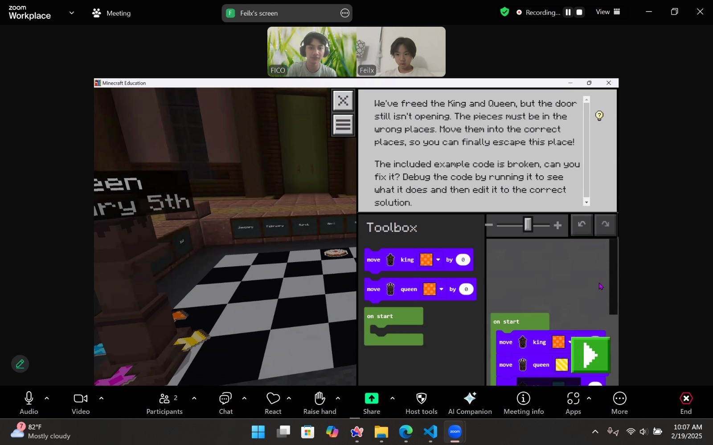Image resolution: width=713 pixels, height=445 pixels.
Task: Open the hamburger menu in Minecraft
Action: [343, 125]
